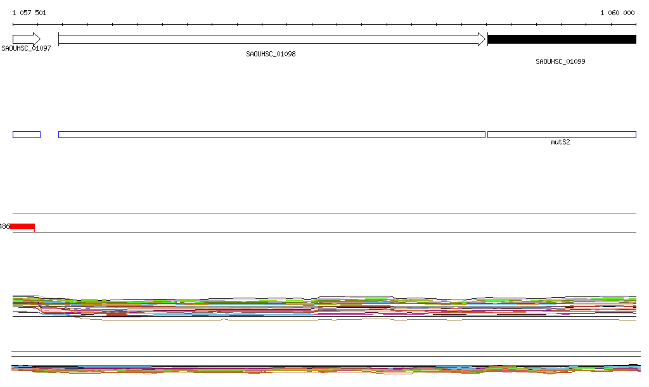Click the upper multicolored expression profile track
Screen dimensions: 649x387
(323, 307)
